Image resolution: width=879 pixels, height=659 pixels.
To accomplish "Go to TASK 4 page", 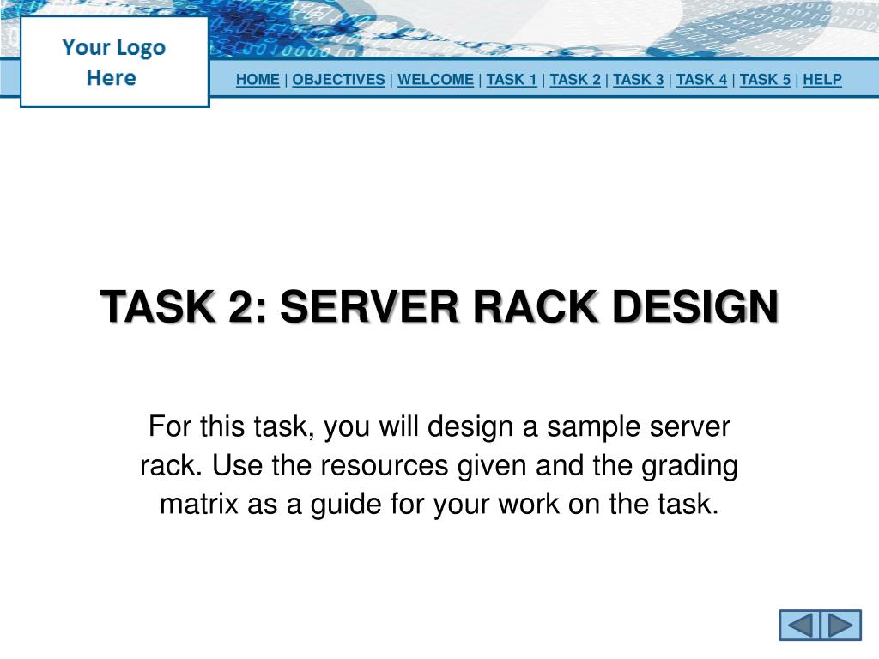I will click(x=701, y=80).
